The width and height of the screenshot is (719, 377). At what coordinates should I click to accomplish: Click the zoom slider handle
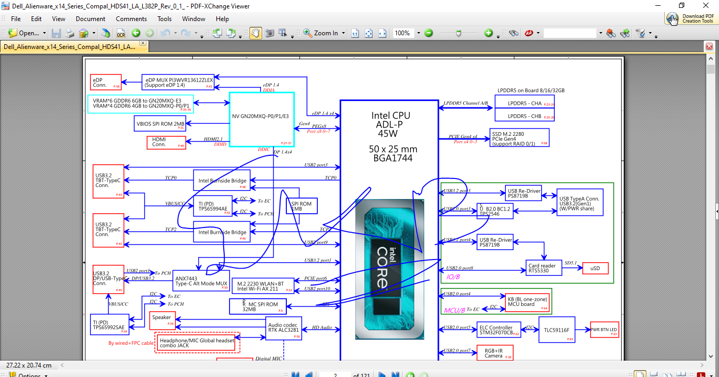tap(459, 33)
